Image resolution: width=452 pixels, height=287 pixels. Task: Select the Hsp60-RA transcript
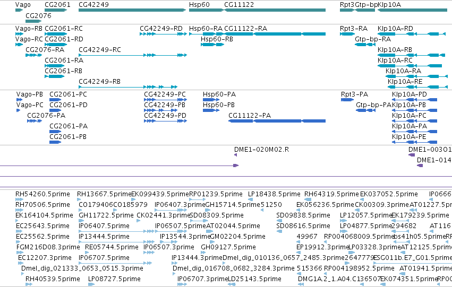tap(207, 34)
